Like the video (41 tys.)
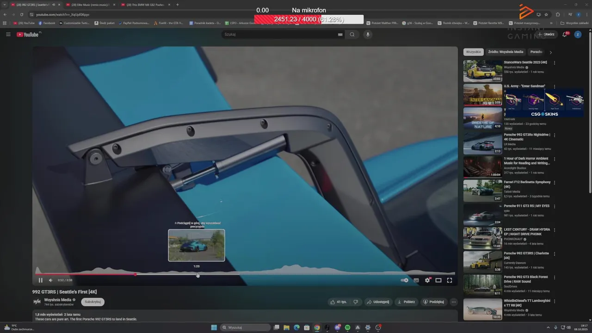592x333 pixels. (x=338, y=302)
